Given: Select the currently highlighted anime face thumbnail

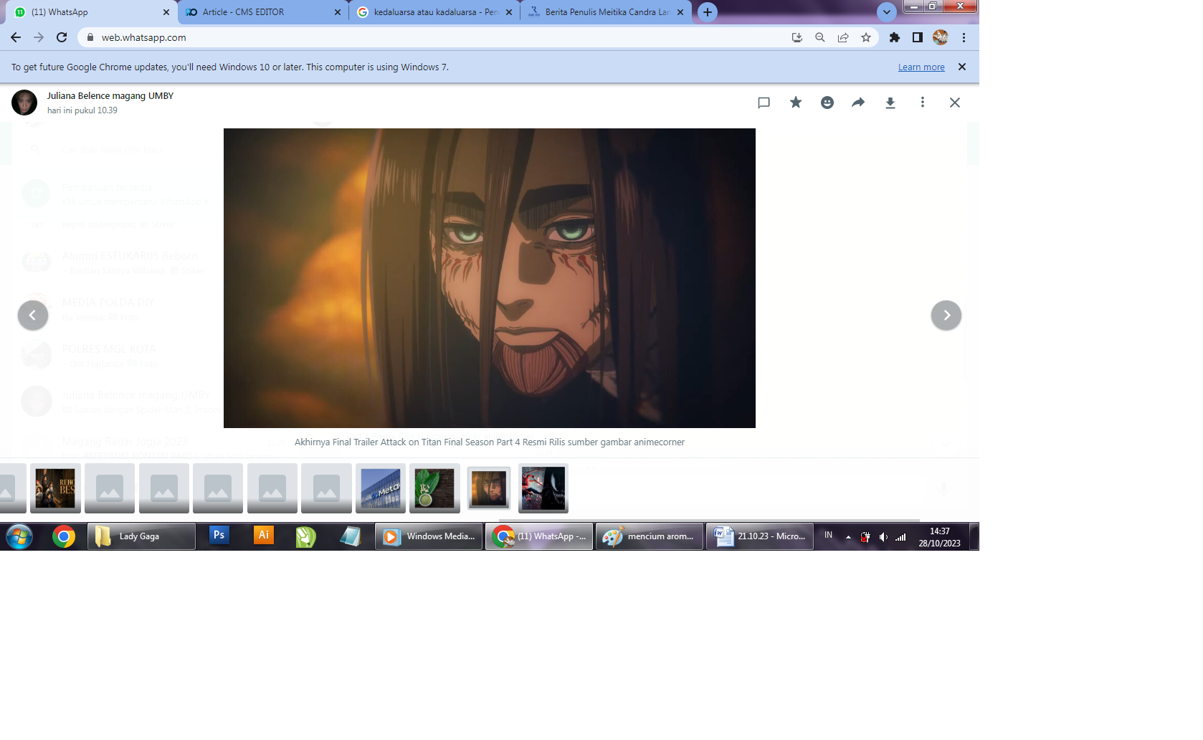Looking at the screenshot, I should [489, 488].
